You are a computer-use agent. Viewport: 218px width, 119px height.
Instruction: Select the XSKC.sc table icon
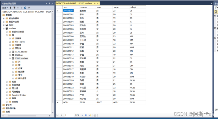[13, 55]
